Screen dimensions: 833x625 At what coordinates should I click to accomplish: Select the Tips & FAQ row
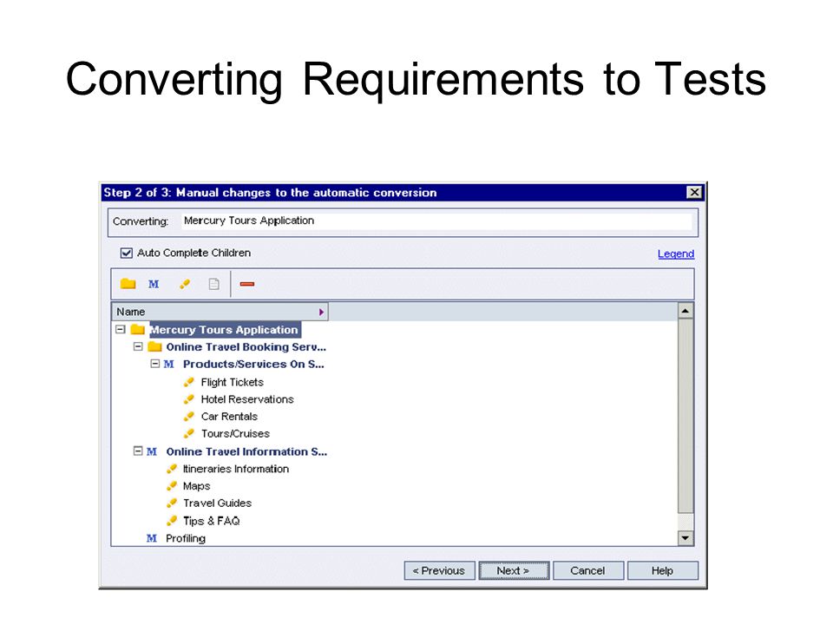[x=212, y=521]
